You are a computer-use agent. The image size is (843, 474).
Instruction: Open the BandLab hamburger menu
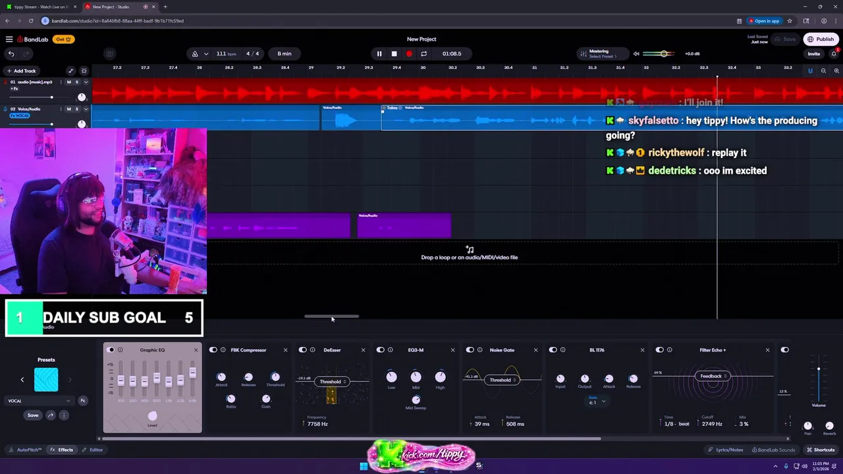(x=9, y=39)
